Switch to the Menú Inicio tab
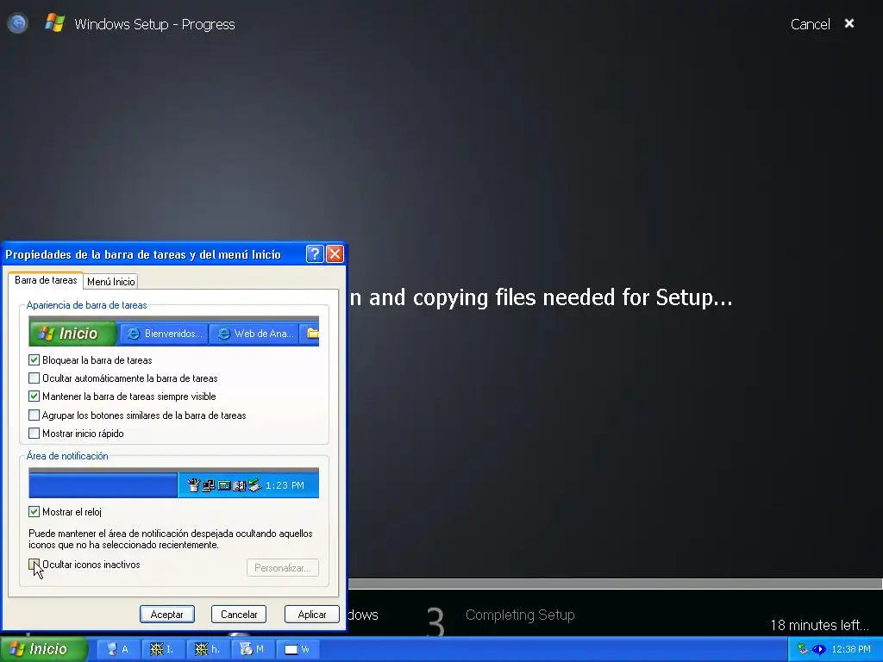Viewport: 883px width, 662px height. 111,282
